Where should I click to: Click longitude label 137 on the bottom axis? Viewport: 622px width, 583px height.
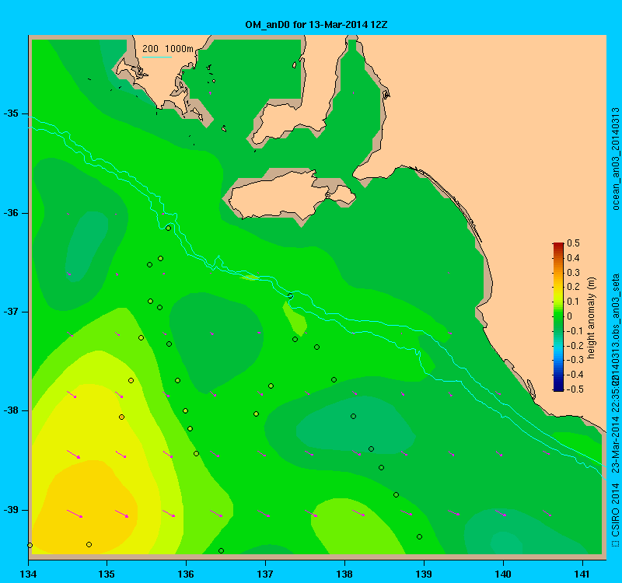[265, 574]
